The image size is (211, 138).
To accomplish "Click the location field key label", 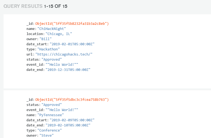I will [x=35, y=34].
